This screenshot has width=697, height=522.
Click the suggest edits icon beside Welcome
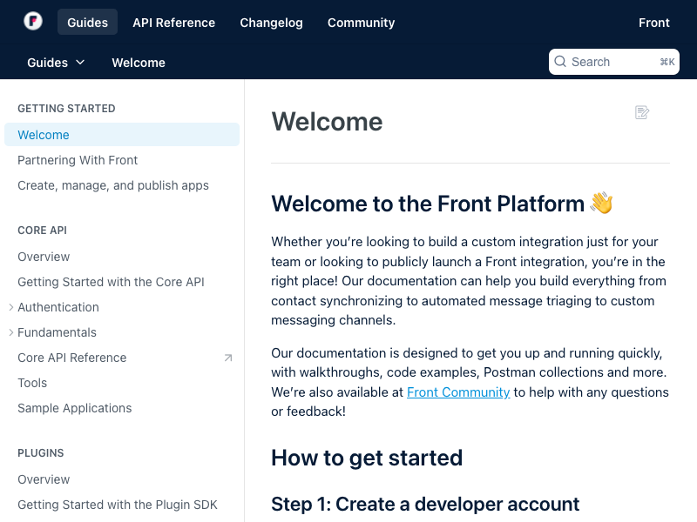(x=642, y=112)
